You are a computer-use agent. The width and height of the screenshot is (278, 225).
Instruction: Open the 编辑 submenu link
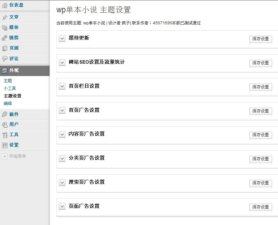(x=8, y=104)
